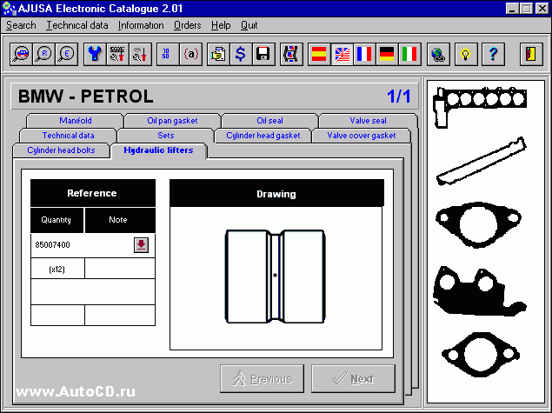
Task: Click the blue question mark help icon
Action: click(x=493, y=54)
